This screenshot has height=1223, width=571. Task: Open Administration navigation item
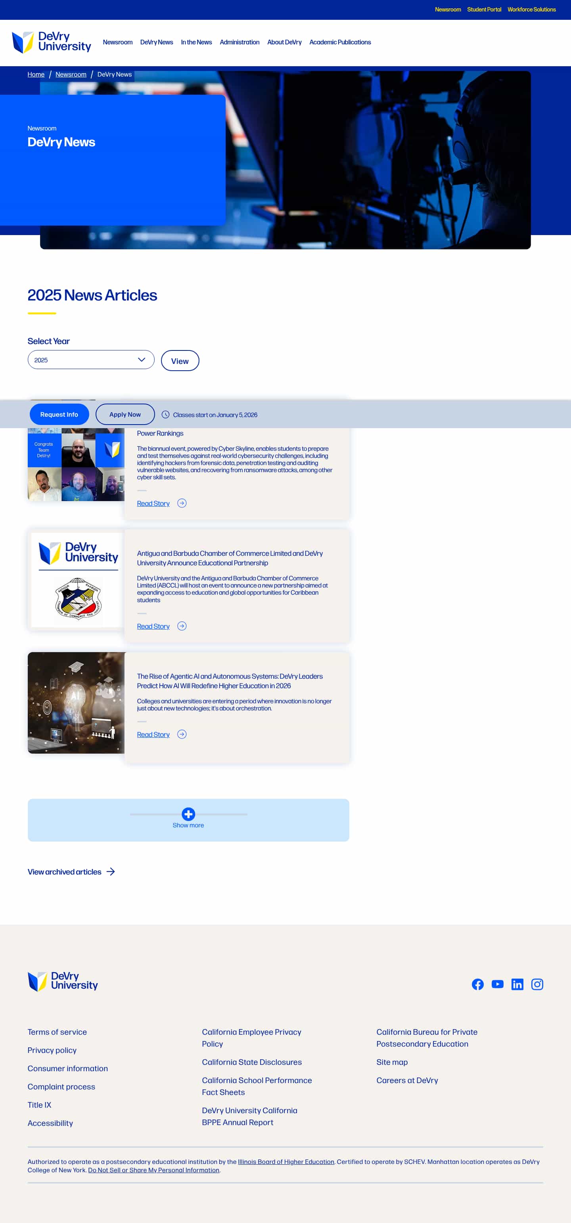[x=240, y=42]
